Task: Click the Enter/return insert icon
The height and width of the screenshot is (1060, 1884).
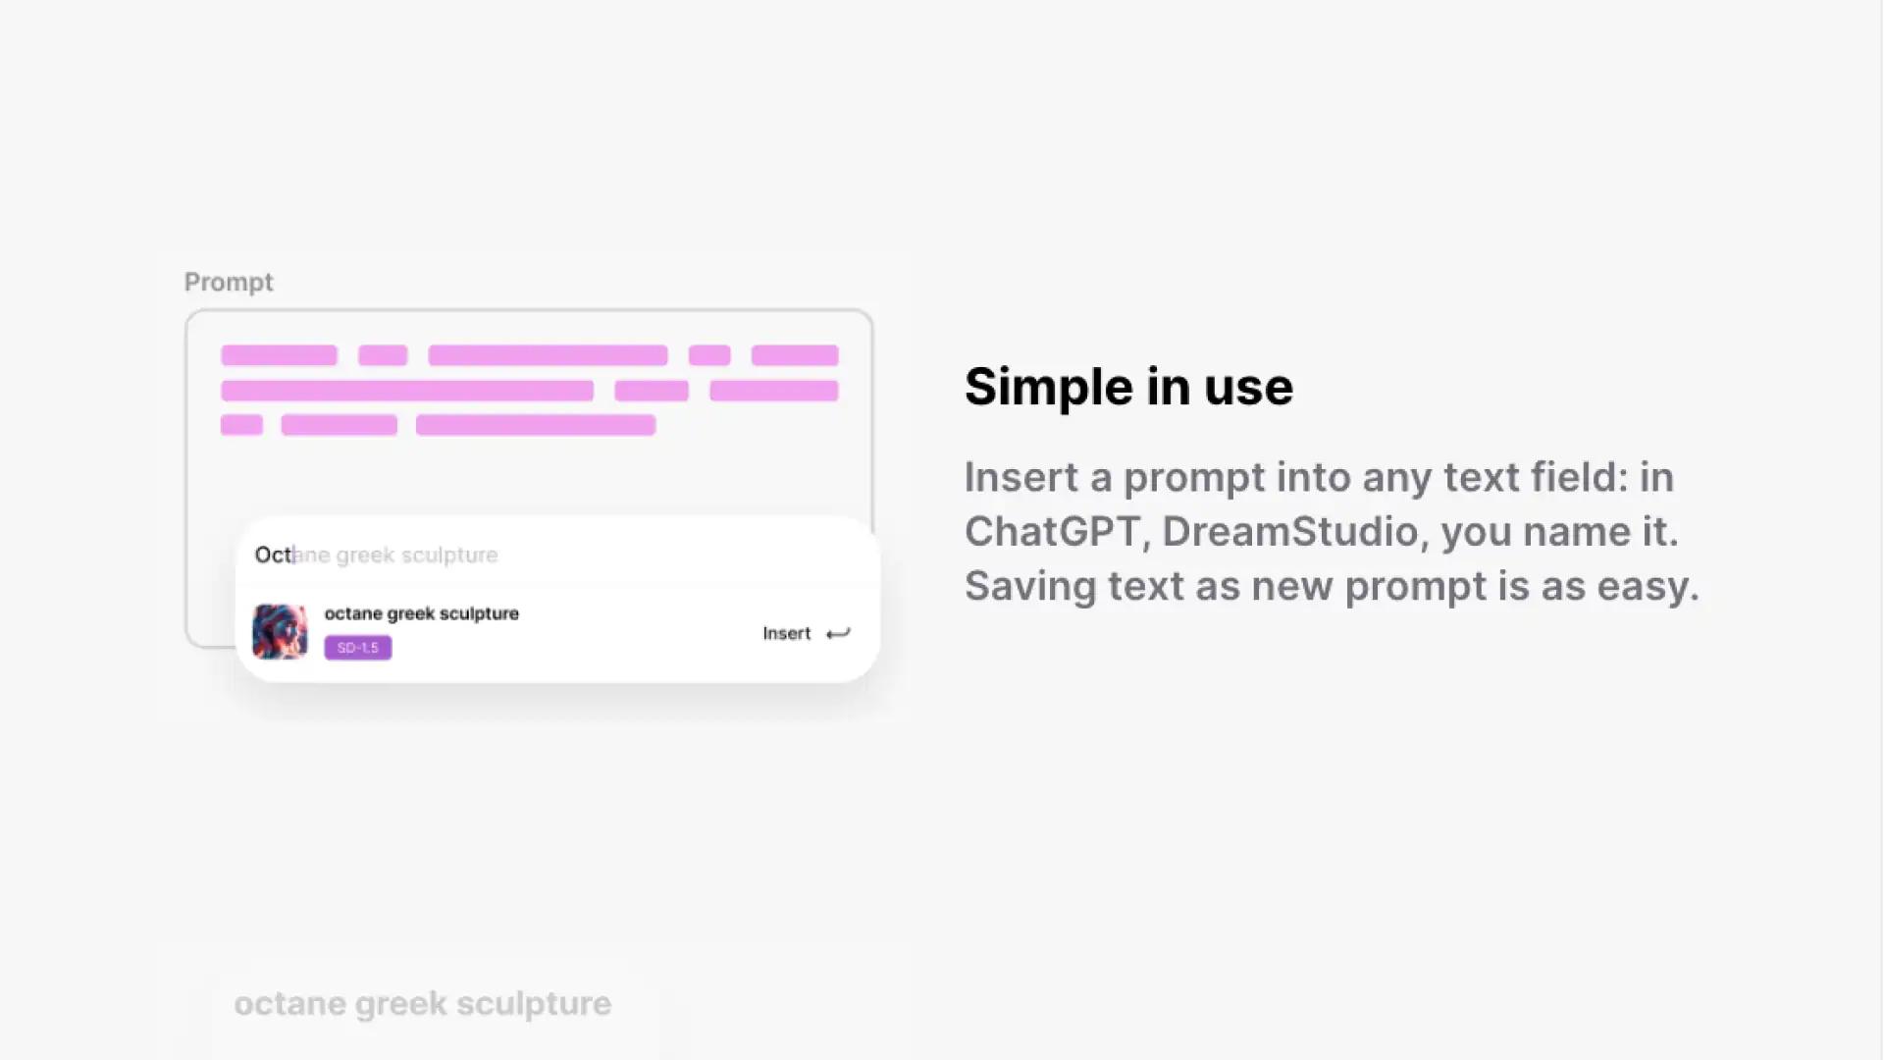Action: (837, 633)
